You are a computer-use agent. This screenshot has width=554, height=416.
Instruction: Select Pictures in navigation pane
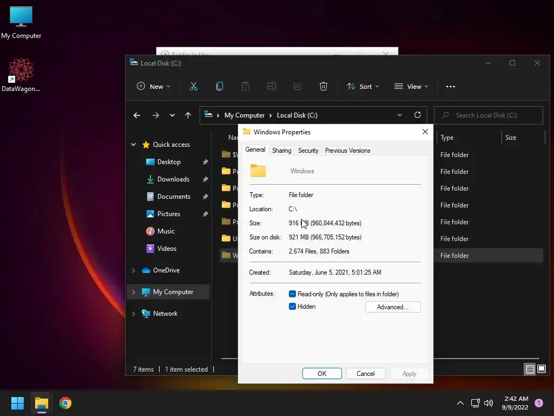click(169, 214)
